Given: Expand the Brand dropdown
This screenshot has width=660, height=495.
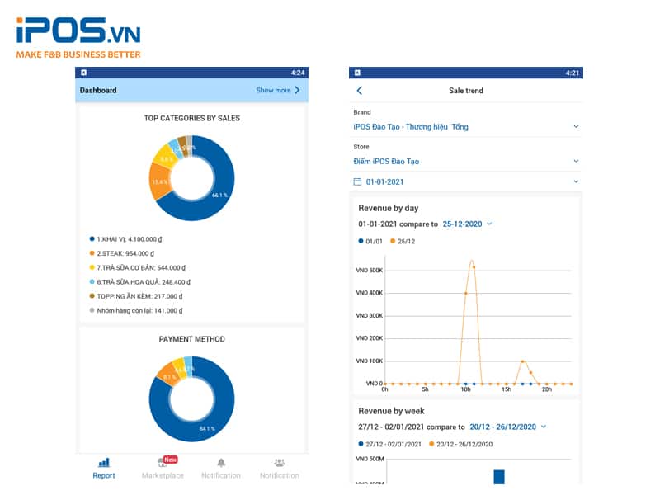Looking at the screenshot, I should (x=576, y=127).
